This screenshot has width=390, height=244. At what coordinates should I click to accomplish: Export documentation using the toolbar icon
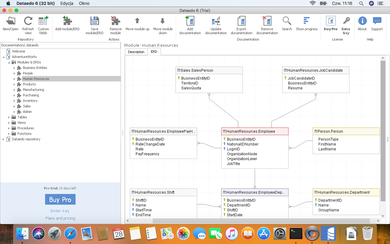click(x=241, y=24)
